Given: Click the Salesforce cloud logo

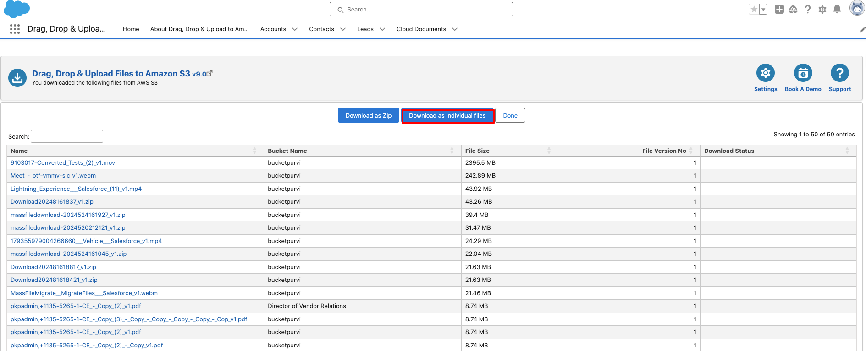Looking at the screenshot, I should click(x=17, y=9).
